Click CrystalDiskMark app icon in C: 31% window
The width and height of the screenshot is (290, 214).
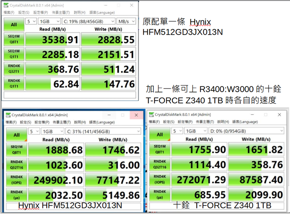[8, 115]
